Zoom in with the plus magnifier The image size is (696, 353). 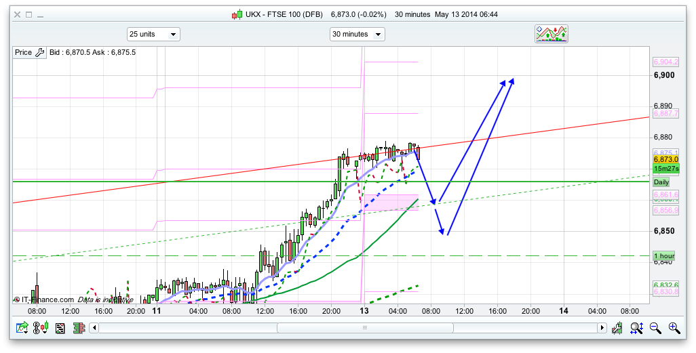674,329
